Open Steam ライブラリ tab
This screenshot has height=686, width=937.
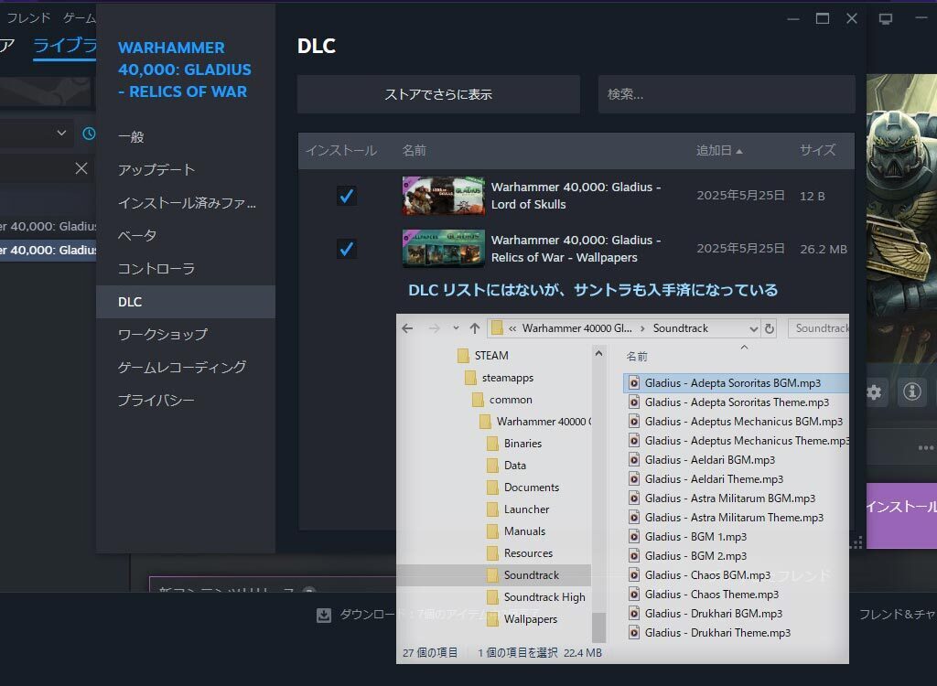tap(65, 46)
